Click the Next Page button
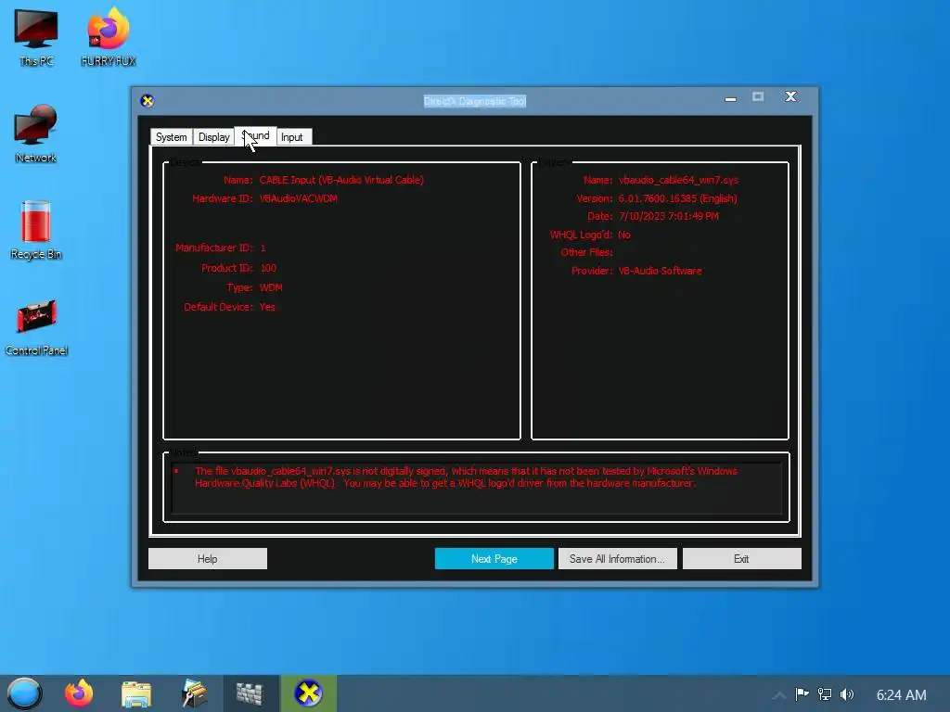 tap(494, 559)
